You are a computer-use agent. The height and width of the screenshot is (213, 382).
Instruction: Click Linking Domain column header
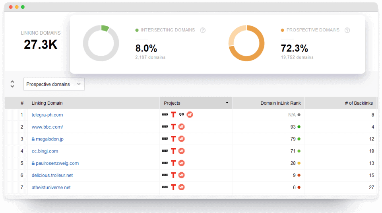coord(47,103)
